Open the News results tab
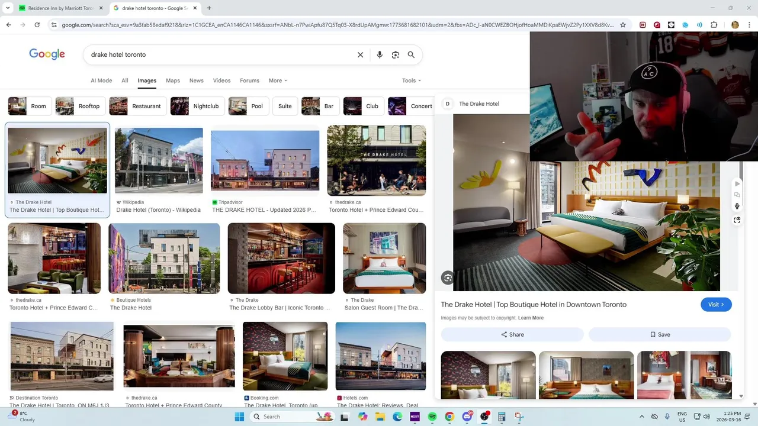 [197, 80]
